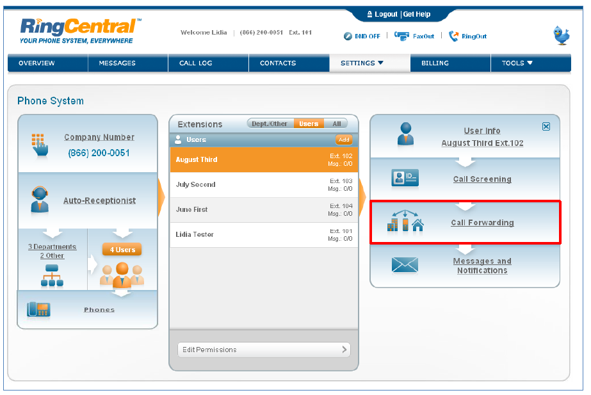This screenshot has height=395, width=591.
Task: Close the User Info panel
Action: 546,127
